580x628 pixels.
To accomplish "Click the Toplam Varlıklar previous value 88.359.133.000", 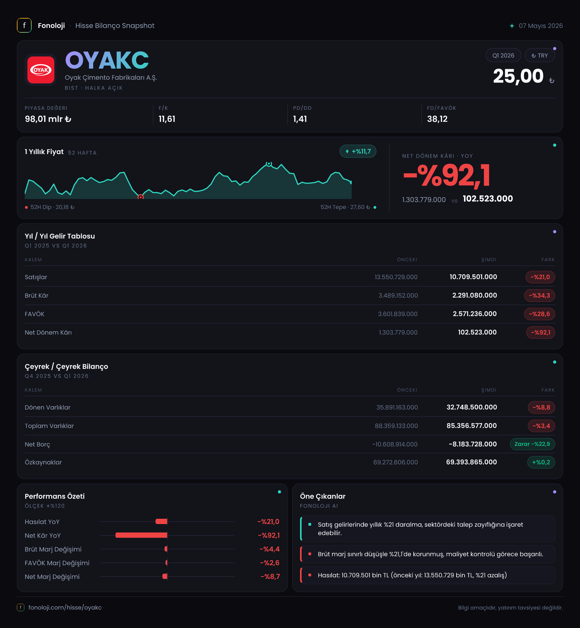I will tap(396, 426).
